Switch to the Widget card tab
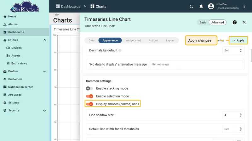 (133, 40)
